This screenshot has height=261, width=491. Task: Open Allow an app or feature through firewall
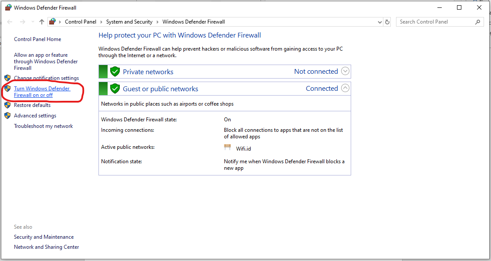[x=46, y=62]
